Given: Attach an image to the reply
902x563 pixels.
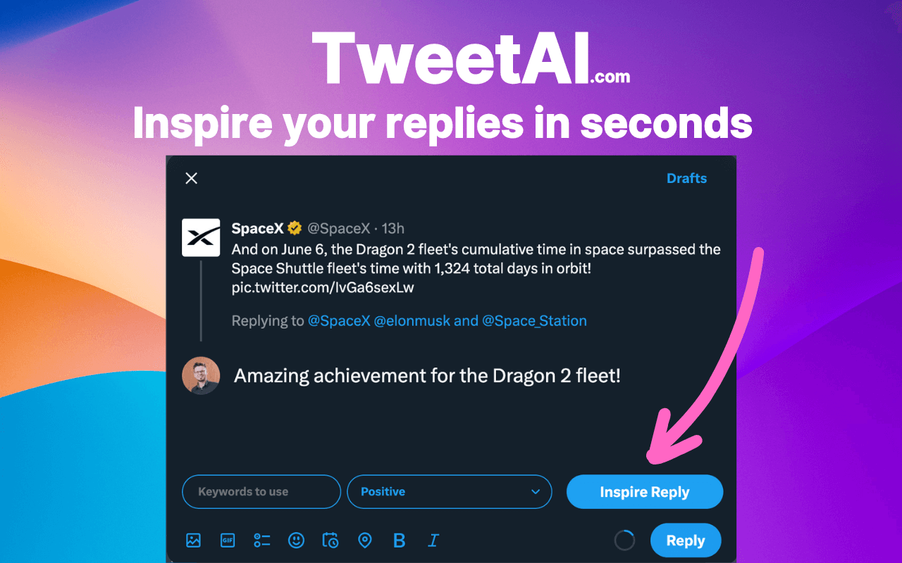Looking at the screenshot, I should [x=193, y=540].
